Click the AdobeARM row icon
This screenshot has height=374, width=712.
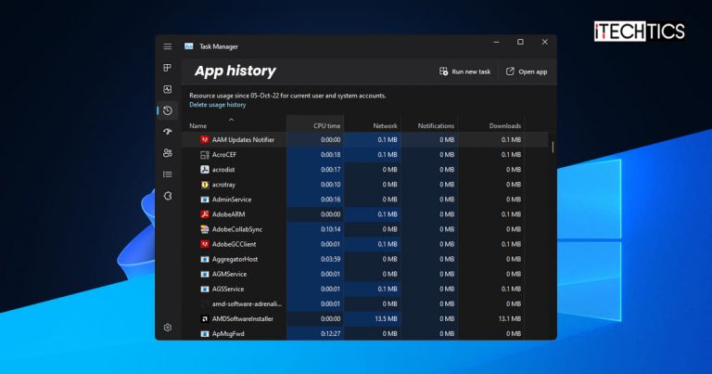(x=205, y=214)
